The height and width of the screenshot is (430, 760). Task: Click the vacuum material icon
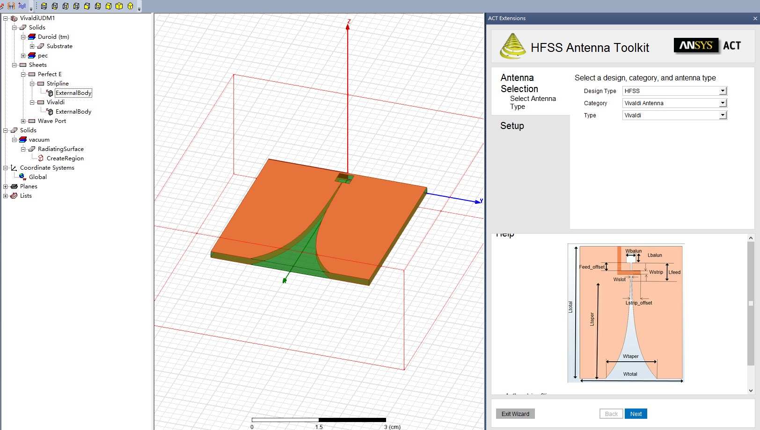[23, 140]
